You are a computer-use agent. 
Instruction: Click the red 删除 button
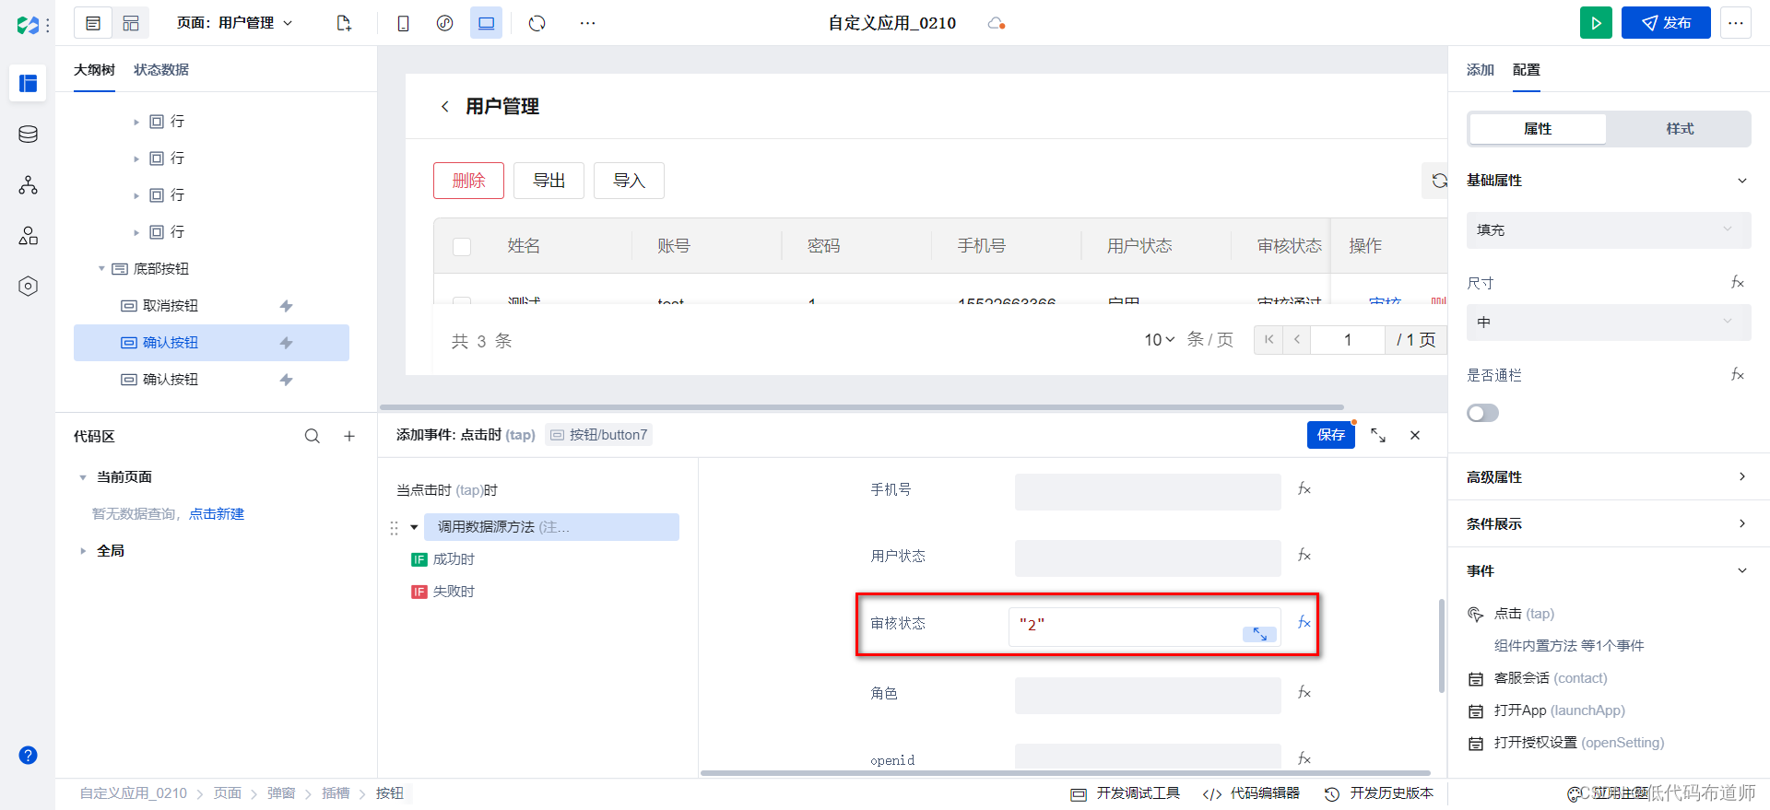click(468, 181)
